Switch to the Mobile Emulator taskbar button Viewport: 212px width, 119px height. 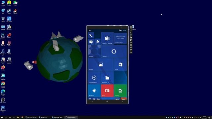pyautogui.click(x=71, y=117)
